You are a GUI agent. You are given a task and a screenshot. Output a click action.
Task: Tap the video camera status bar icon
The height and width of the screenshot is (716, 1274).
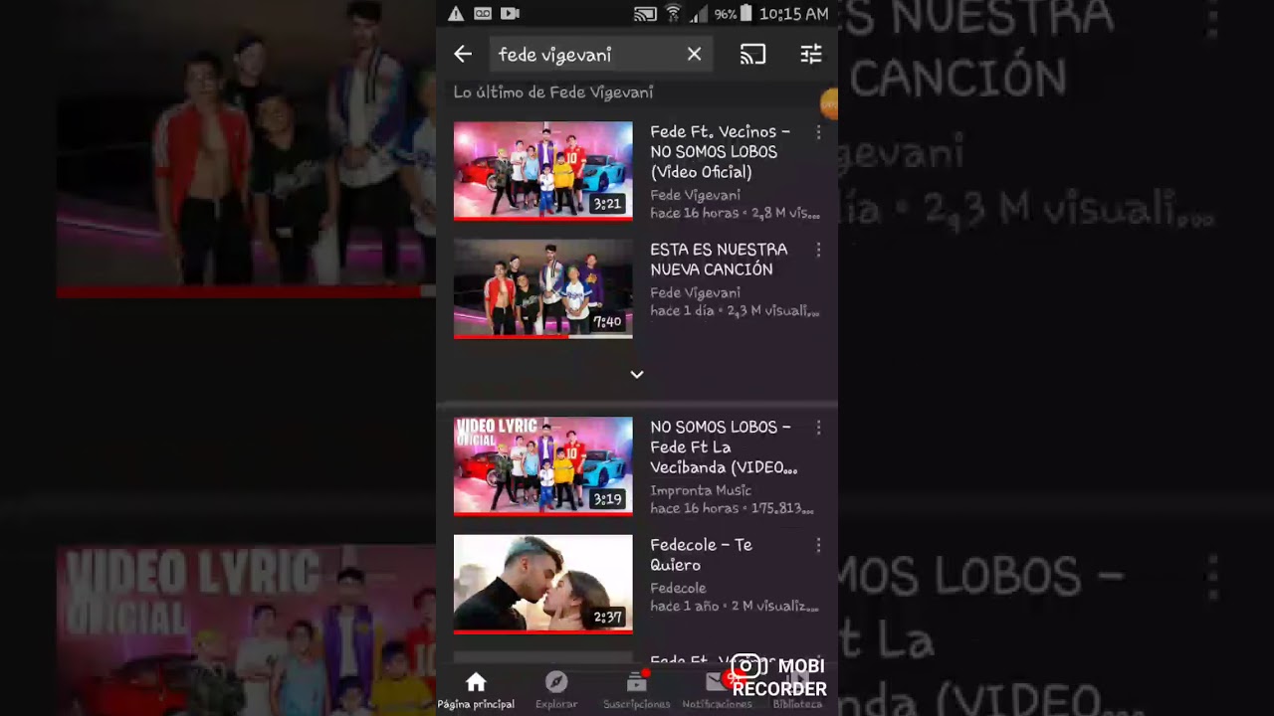click(510, 14)
